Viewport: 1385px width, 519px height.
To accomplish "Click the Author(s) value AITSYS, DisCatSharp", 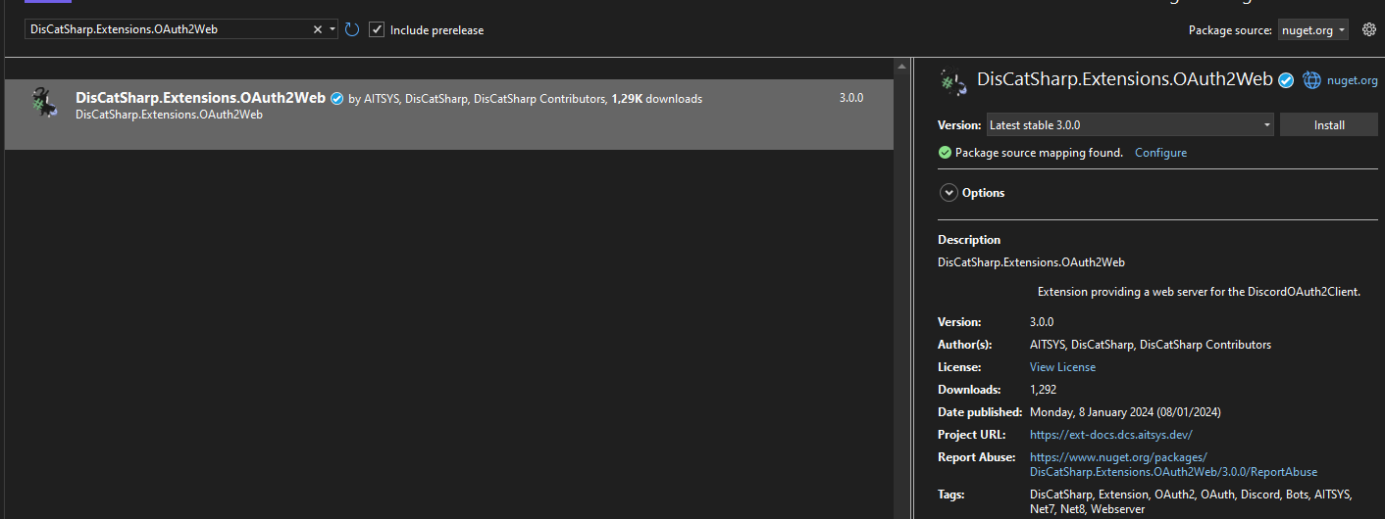I will pos(1151,345).
